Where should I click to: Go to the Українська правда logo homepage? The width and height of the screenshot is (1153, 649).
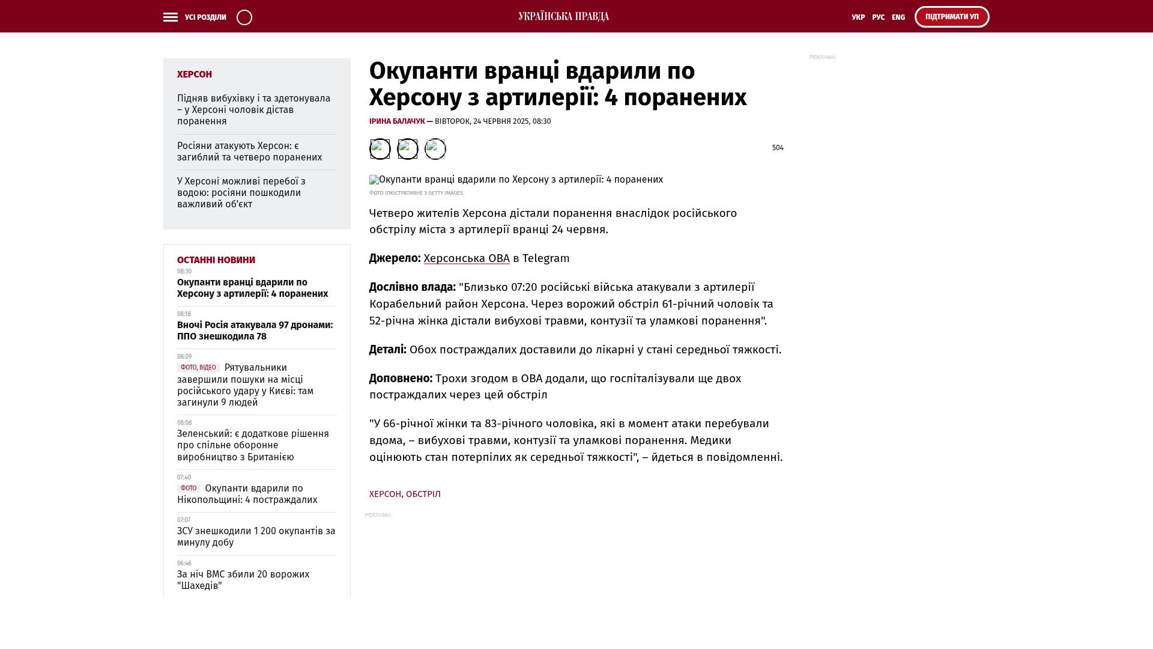tap(563, 17)
